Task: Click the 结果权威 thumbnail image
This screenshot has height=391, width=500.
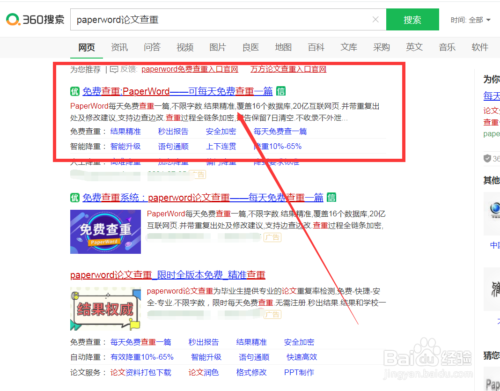Action: tap(105, 309)
